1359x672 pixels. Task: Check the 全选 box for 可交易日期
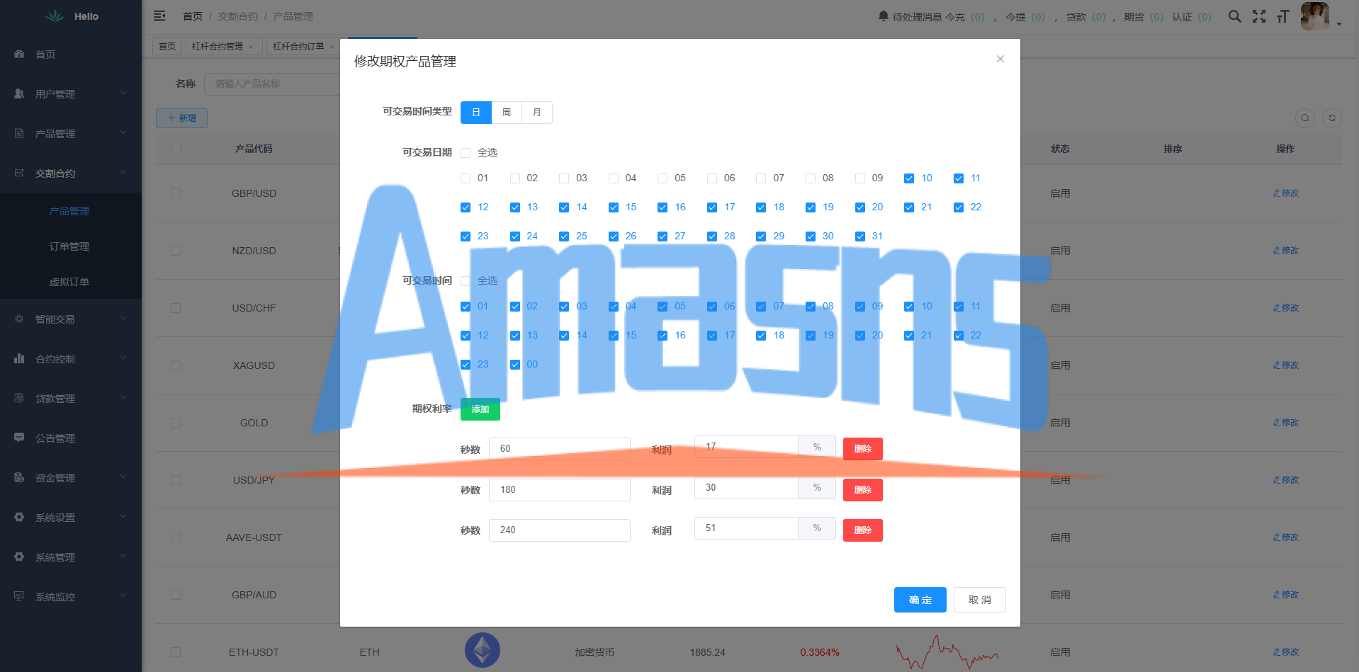466,153
